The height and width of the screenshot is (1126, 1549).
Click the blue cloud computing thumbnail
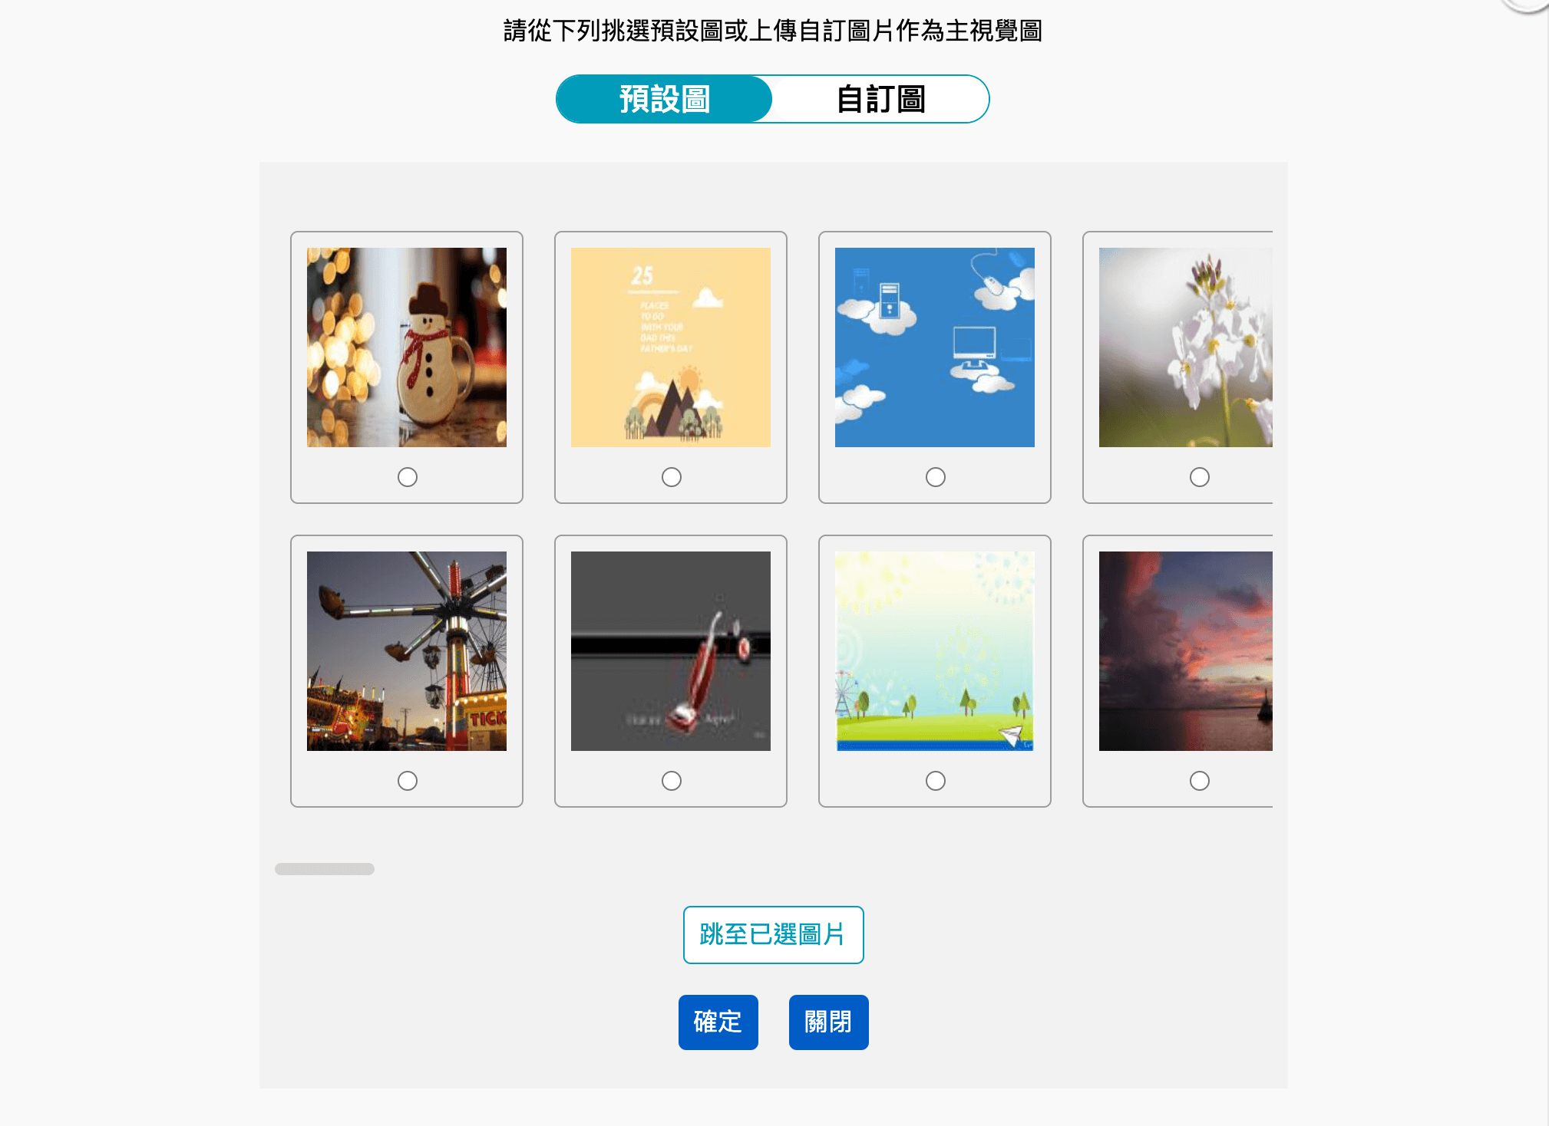point(935,347)
